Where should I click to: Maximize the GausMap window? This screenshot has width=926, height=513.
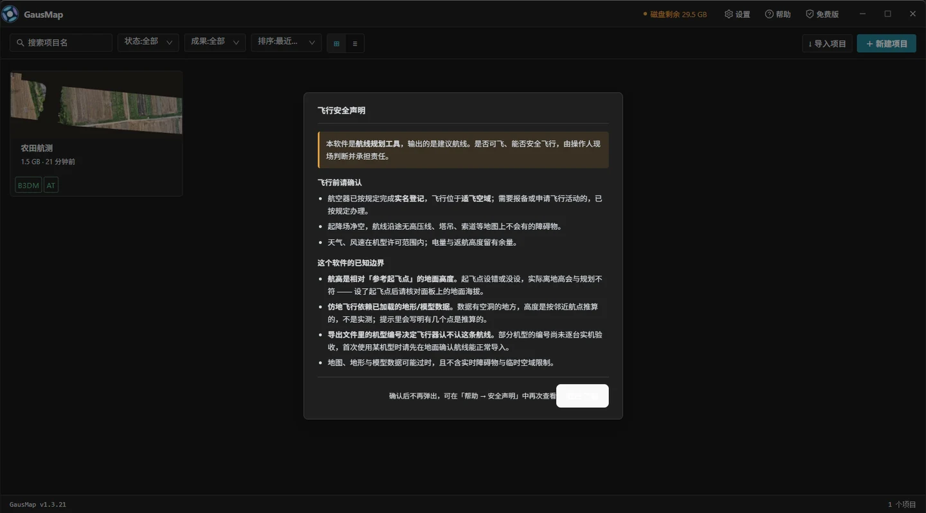click(x=887, y=13)
